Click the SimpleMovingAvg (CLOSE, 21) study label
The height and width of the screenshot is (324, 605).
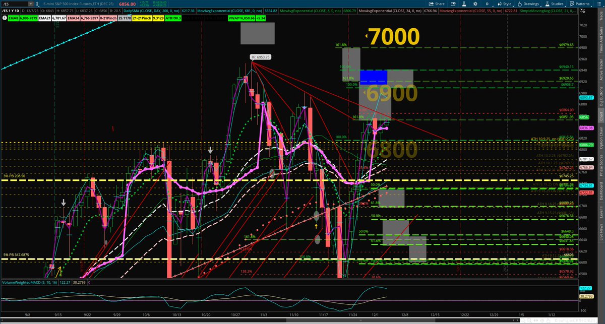click(547, 10)
